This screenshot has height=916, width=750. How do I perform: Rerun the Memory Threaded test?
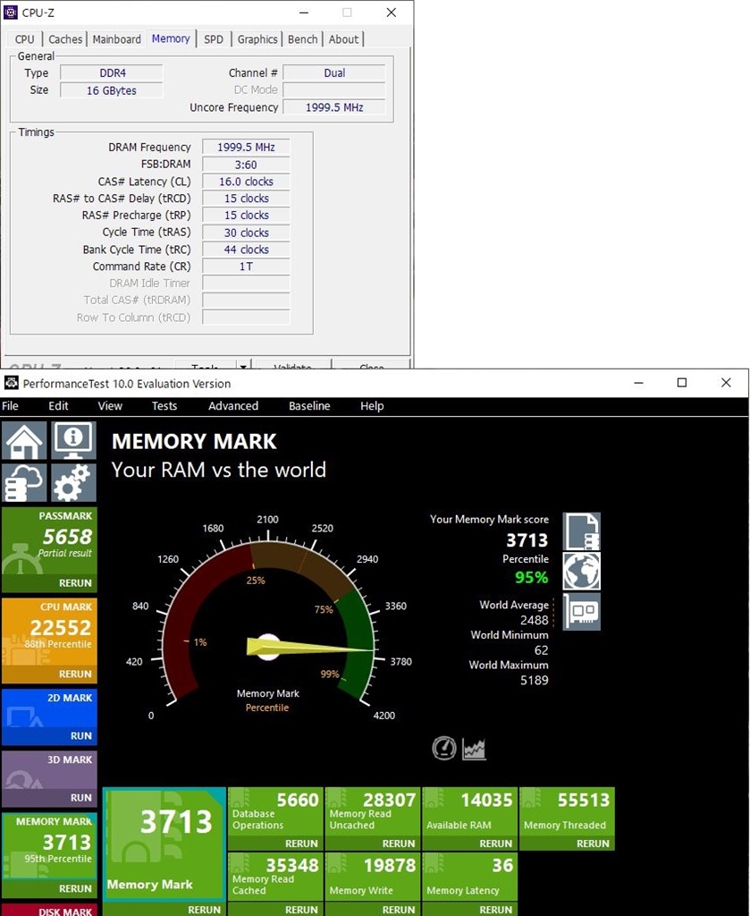click(x=593, y=844)
